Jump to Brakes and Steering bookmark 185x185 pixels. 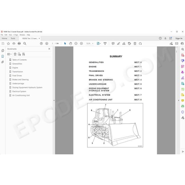pos(20,80)
